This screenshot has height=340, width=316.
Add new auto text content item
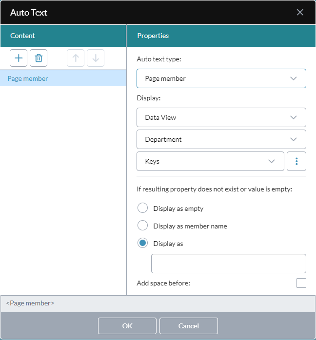(19, 58)
